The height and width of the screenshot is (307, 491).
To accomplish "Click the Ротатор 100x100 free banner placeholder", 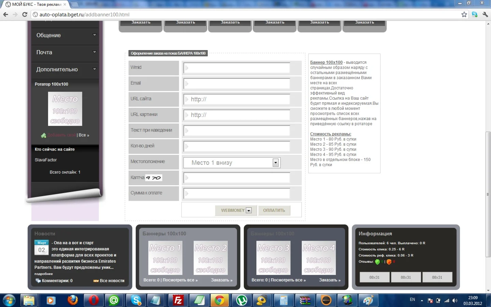I will point(65,109).
